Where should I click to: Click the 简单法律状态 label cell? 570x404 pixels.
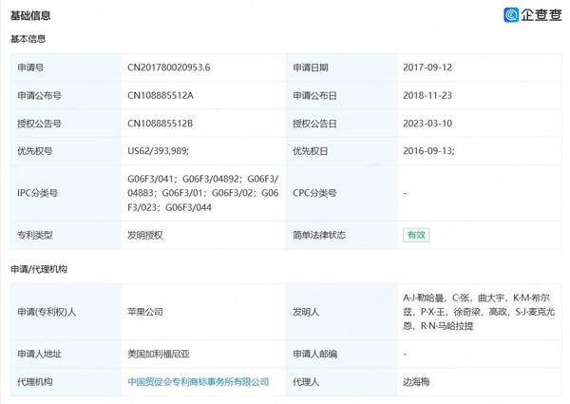[341, 236]
